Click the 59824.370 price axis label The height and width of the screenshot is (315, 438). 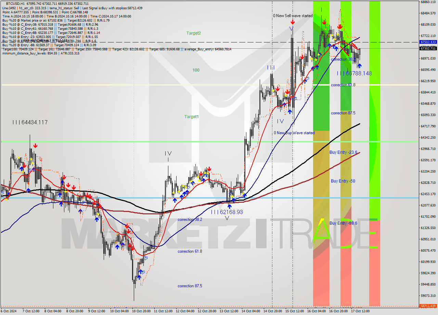(x=428, y=273)
